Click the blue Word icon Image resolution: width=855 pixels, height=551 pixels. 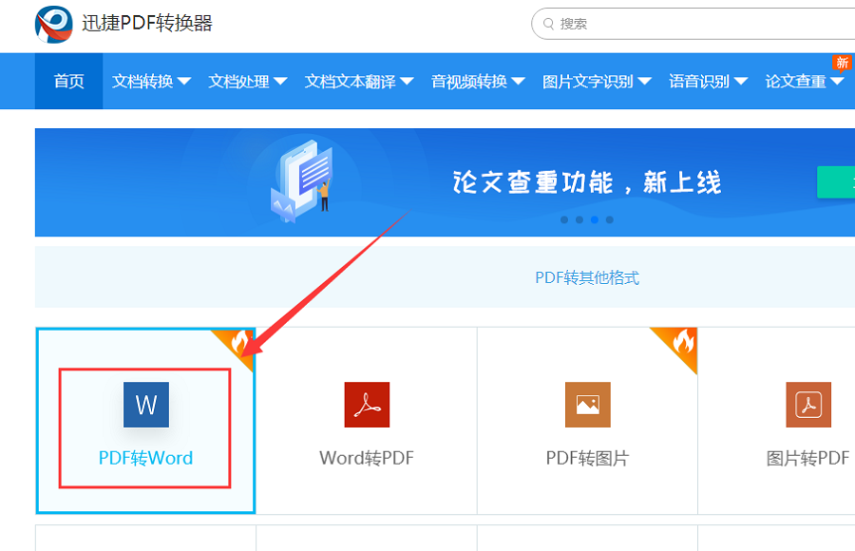pos(146,405)
